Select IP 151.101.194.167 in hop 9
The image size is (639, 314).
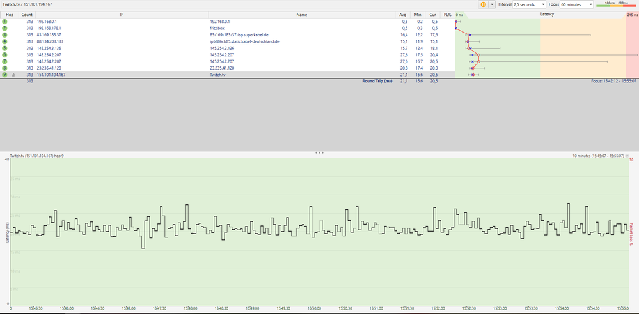click(x=51, y=75)
